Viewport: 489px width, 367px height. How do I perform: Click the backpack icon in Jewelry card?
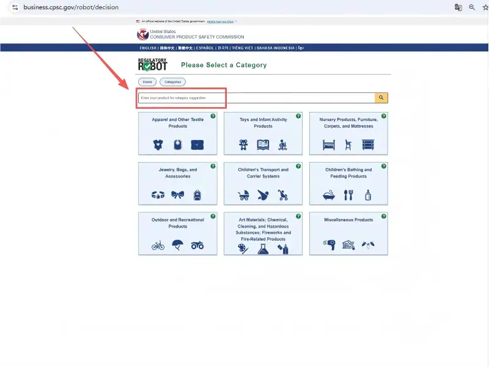click(197, 195)
